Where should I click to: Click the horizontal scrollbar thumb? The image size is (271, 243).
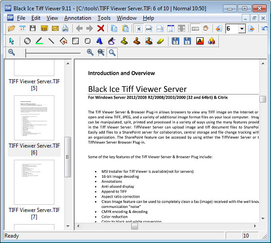[134, 226]
